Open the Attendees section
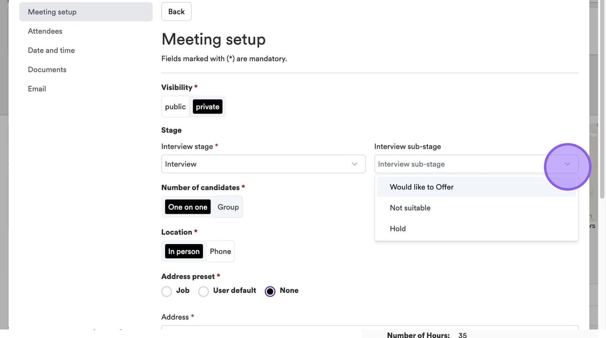This screenshot has height=338, width=606. pyautogui.click(x=45, y=31)
